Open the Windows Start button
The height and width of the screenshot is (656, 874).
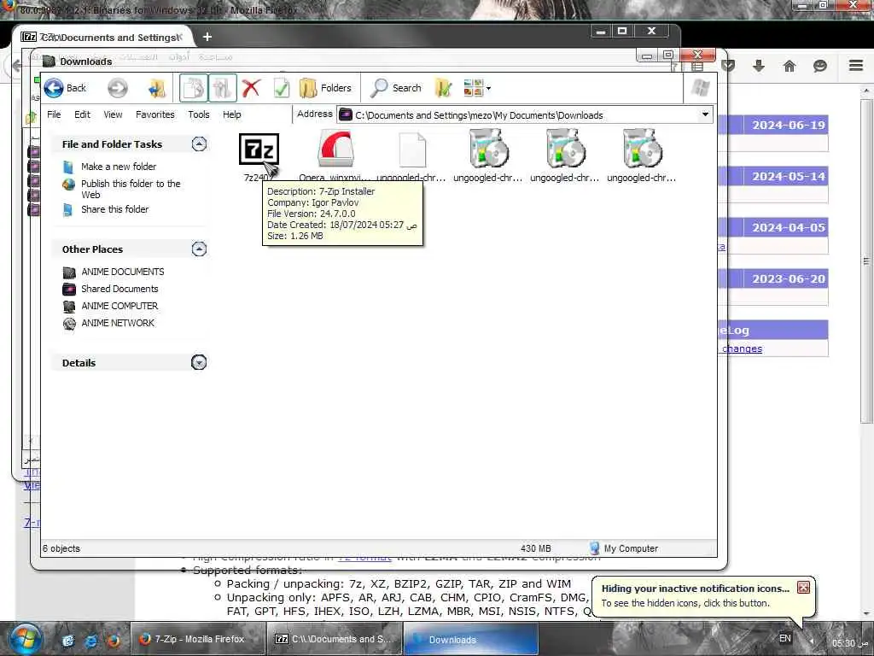(24, 639)
